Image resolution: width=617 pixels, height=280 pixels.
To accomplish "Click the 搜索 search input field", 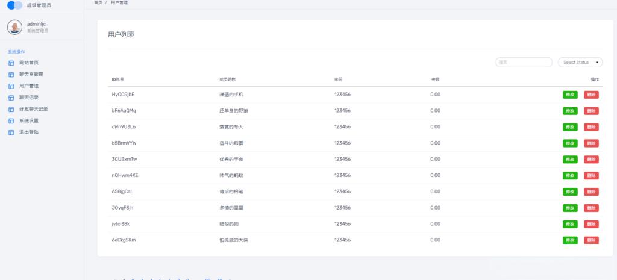I will pos(524,62).
